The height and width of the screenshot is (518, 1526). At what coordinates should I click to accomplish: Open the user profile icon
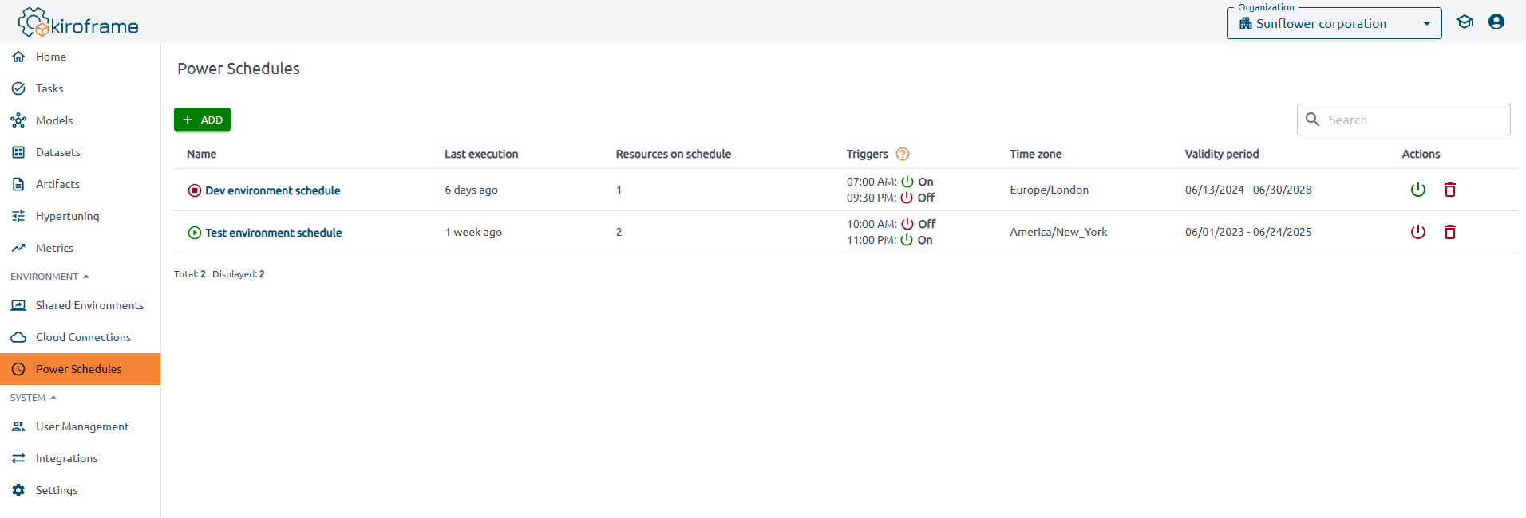[x=1496, y=22]
